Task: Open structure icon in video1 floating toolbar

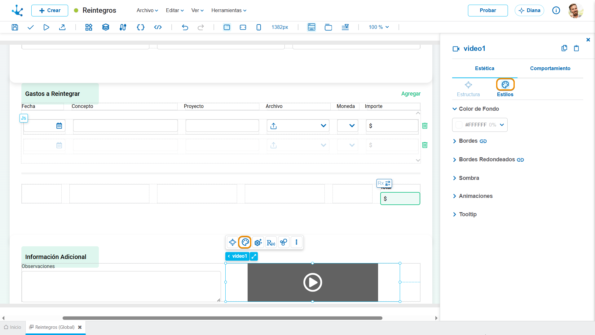Action: (x=232, y=242)
